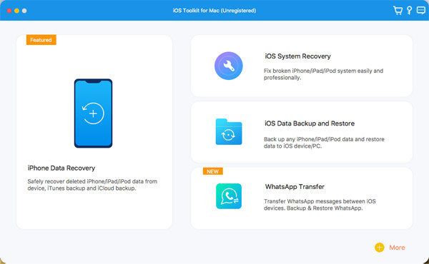Click the key register icon
The width and height of the screenshot is (429, 264).
[x=409, y=11]
